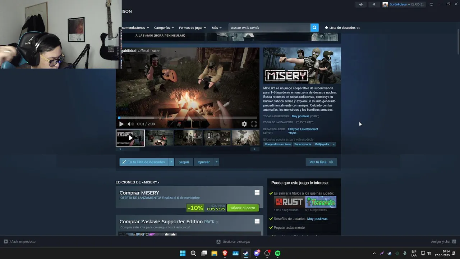The height and width of the screenshot is (259, 460).
Task: Select the third media thumbnail with characters
Action: [x=188, y=138]
